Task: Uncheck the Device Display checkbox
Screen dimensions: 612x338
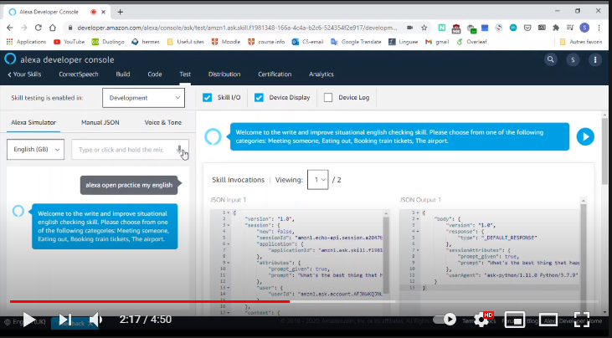Action: click(x=259, y=98)
